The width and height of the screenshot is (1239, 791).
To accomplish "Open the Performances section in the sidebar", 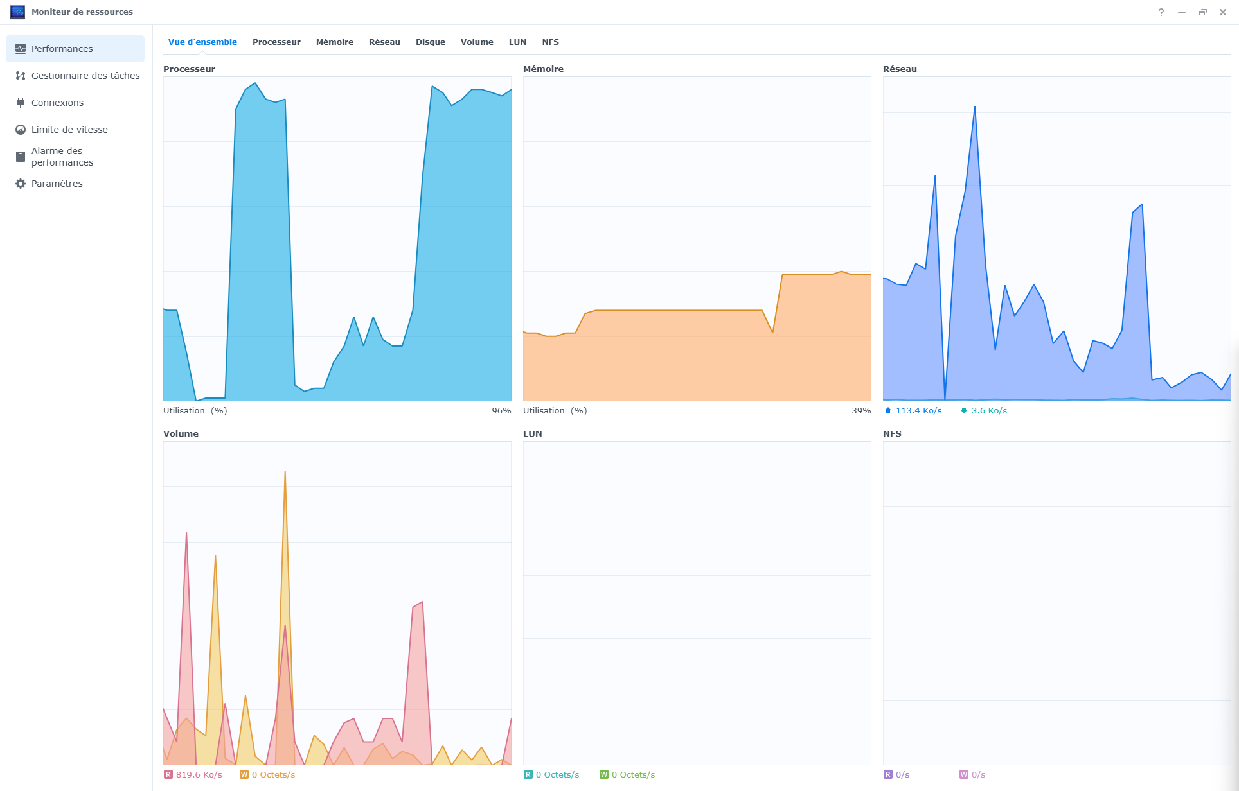I will tap(61, 48).
